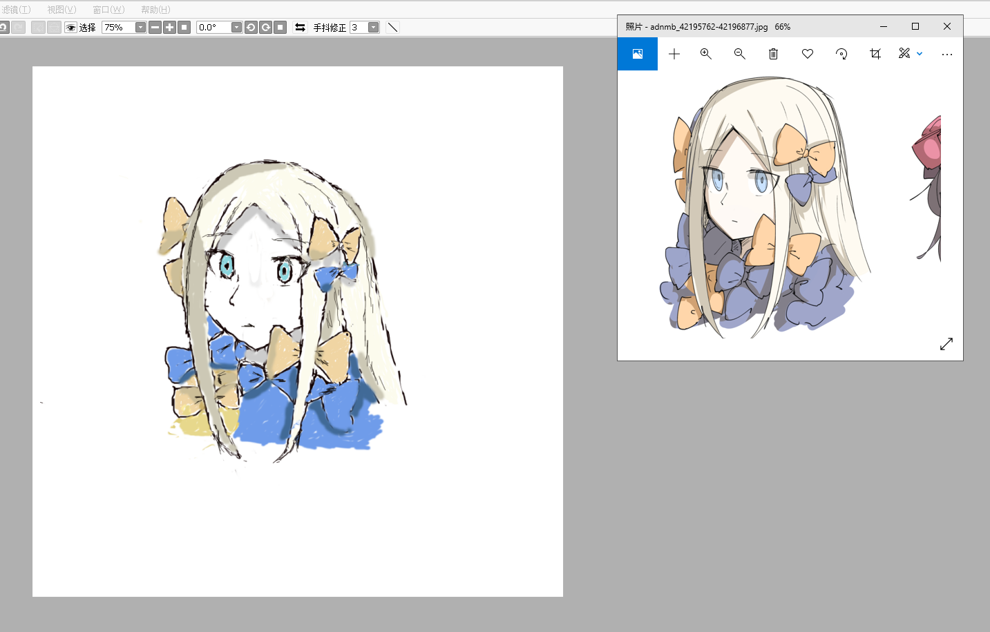
Task: Open the See more ellipsis in Photos
Action: (946, 54)
